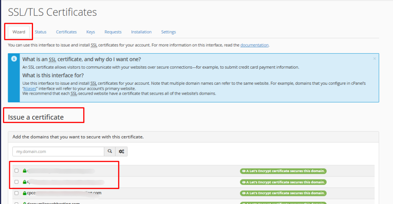Check the first domain's checkbox
Viewport: 393px width, 204px height.
click(x=16, y=171)
